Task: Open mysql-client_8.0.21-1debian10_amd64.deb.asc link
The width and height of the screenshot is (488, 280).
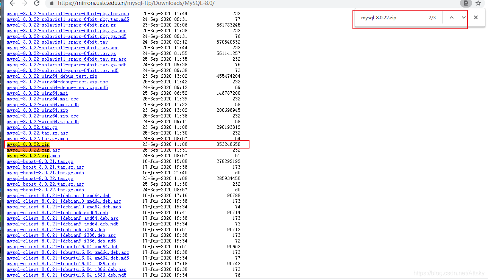Action: point(64,201)
